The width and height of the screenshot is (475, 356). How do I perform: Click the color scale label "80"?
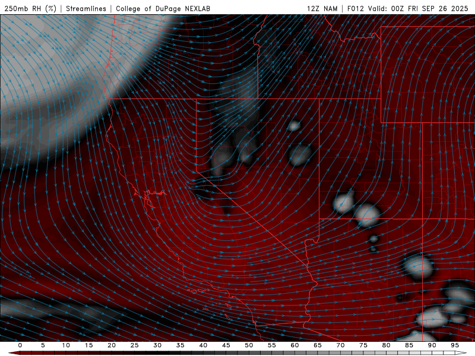(x=386, y=345)
